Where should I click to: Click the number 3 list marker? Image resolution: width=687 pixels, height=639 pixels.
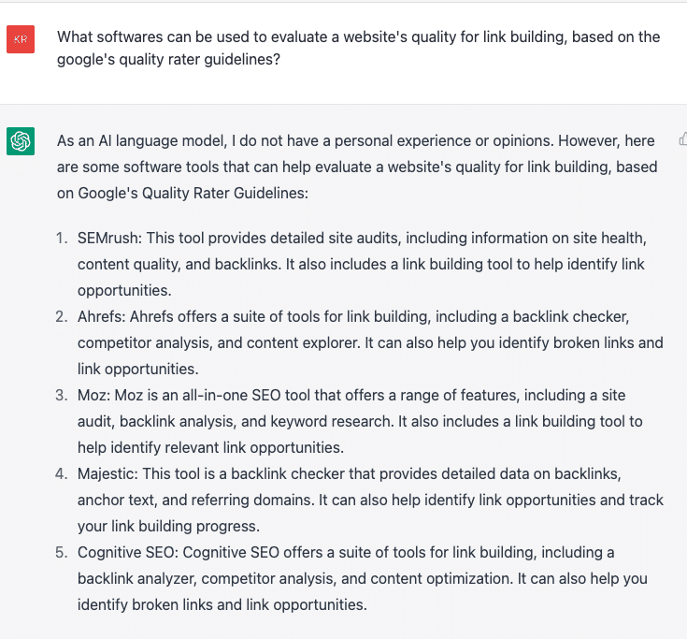click(61, 395)
